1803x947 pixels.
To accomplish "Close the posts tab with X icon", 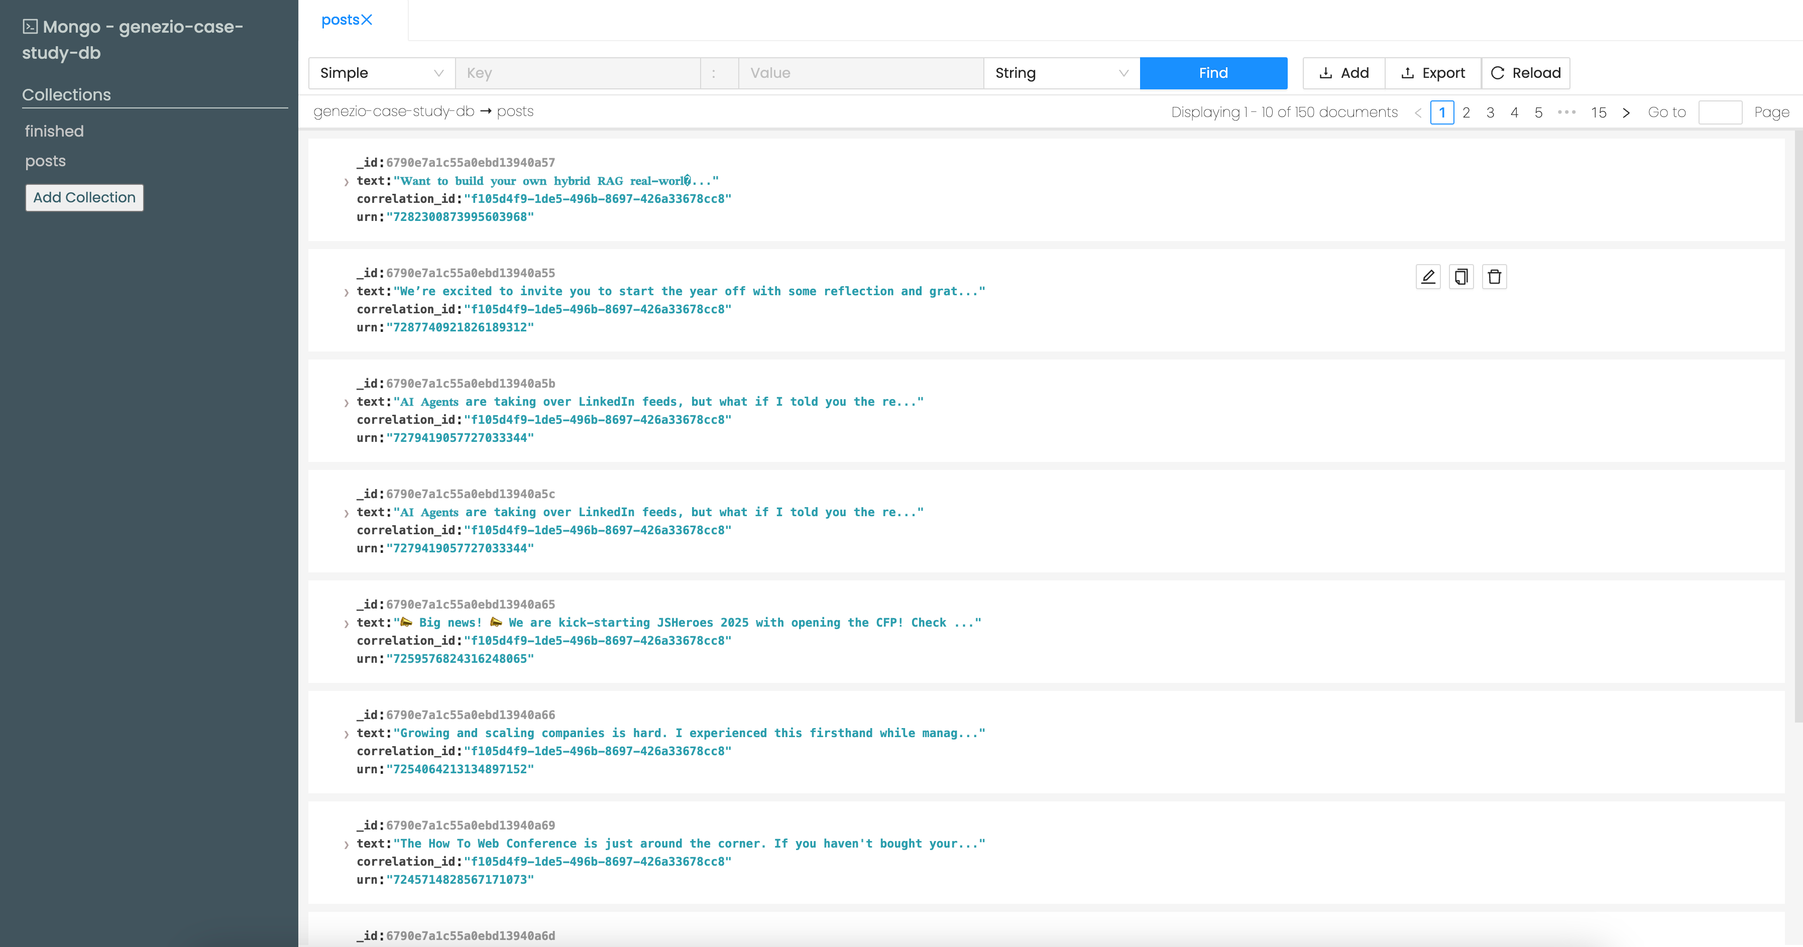I will (366, 20).
